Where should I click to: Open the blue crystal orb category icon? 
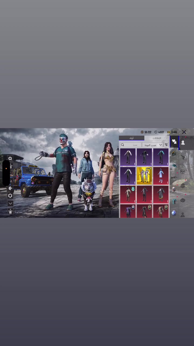pyautogui.click(x=174, y=213)
